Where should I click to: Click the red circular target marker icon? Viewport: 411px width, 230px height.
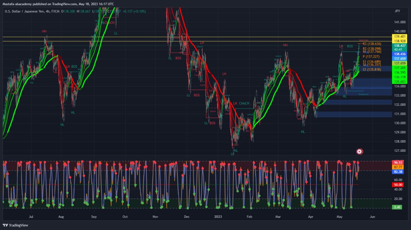click(x=359, y=152)
